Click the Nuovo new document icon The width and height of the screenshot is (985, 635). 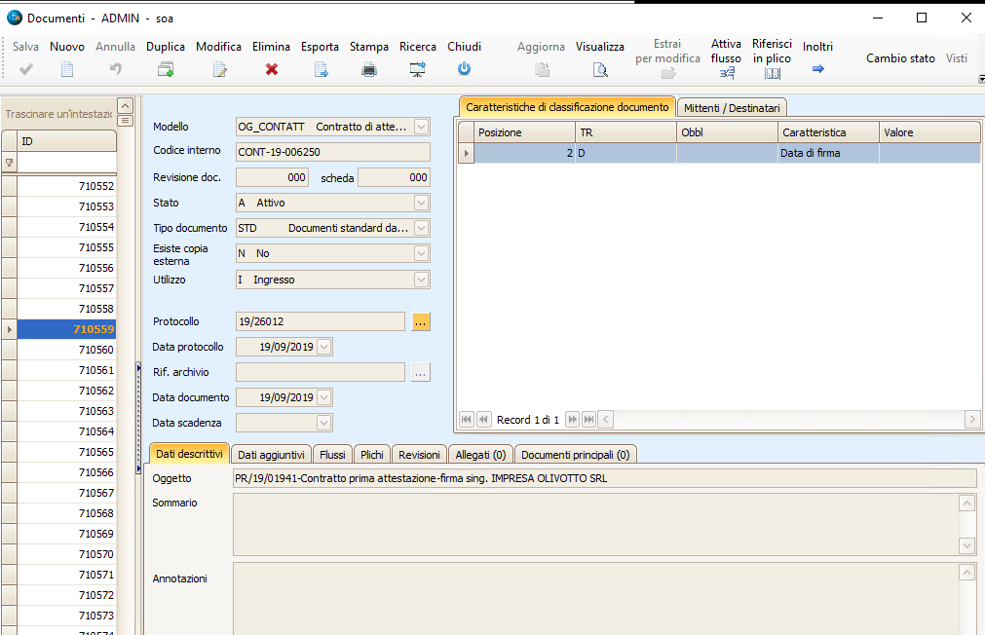coord(67,69)
